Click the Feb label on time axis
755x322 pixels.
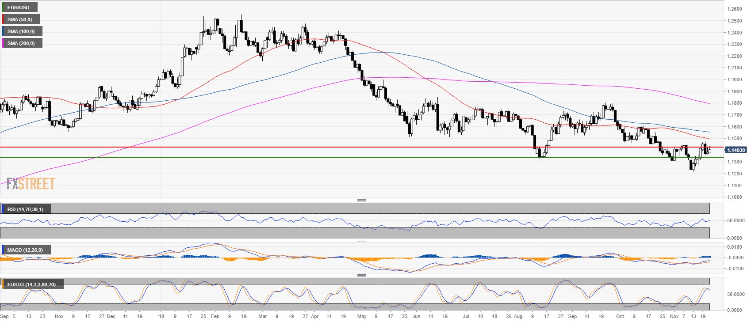pyautogui.click(x=215, y=316)
